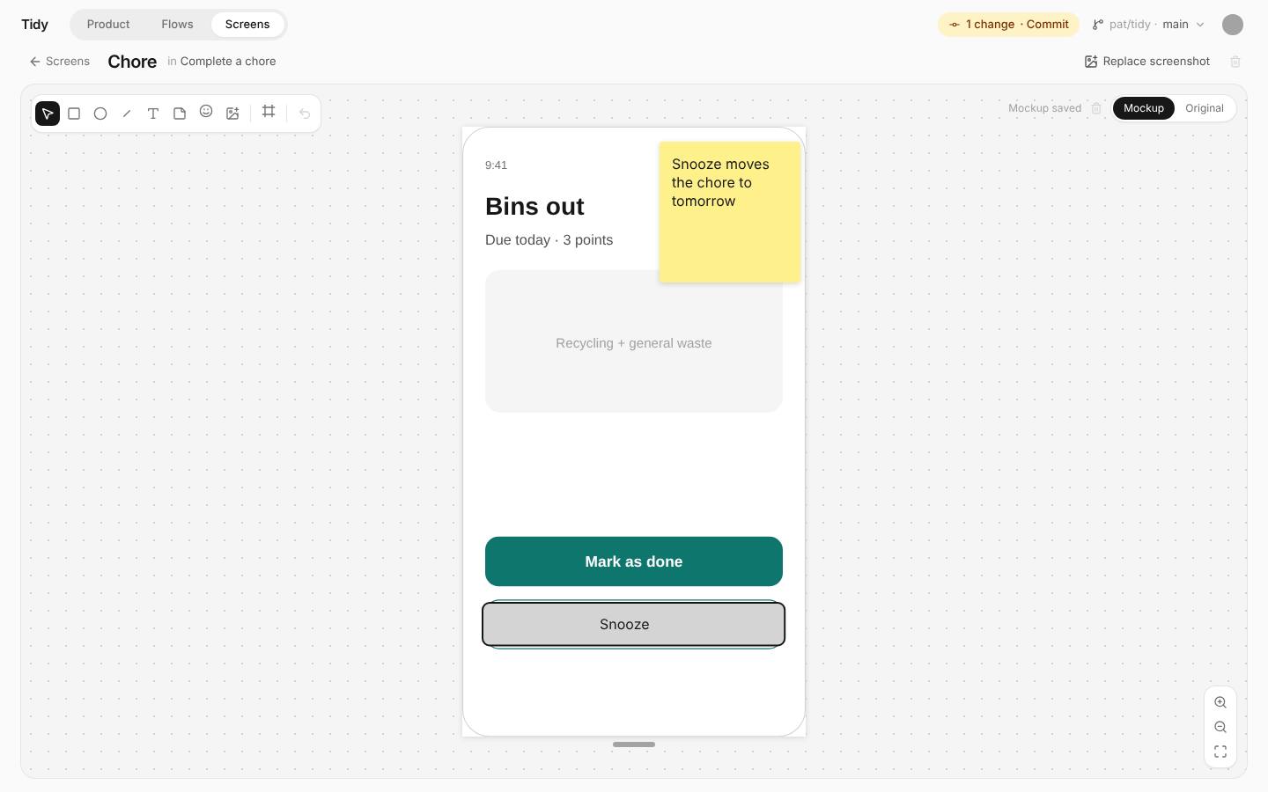This screenshot has height=792, width=1268.
Task: Commit the 1 pending change
Action: click(1009, 25)
